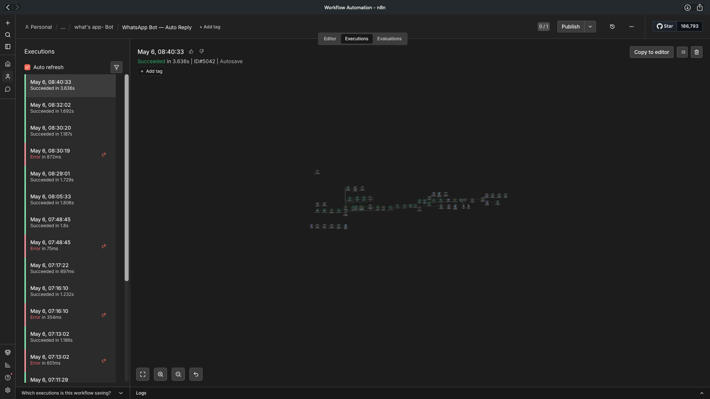The height and width of the screenshot is (399, 710).
Task: Click Copy to editor button
Action: (651, 52)
